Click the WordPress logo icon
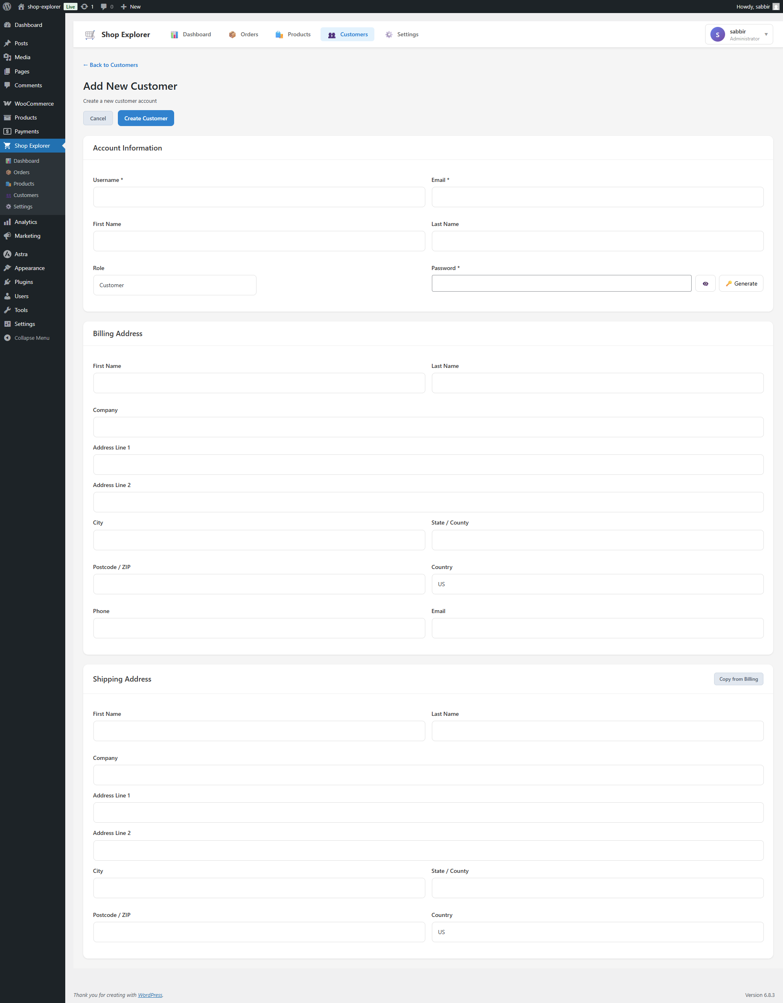This screenshot has width=783, height=1003. coord(7,7)
